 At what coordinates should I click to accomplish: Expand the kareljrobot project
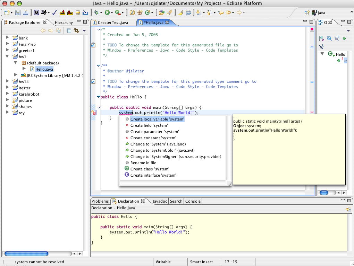(x=7, y=94)
